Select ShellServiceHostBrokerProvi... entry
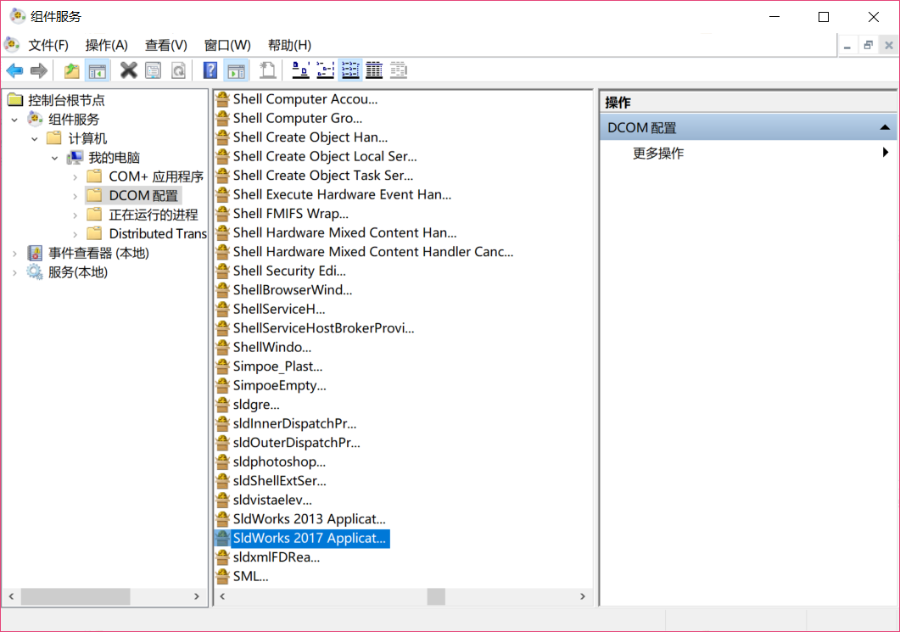 [x=324, y=328]
